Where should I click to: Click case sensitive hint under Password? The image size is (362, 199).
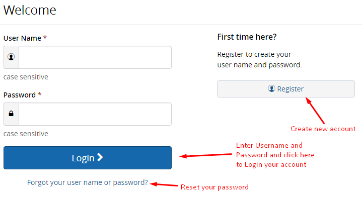tap(26, 134)
